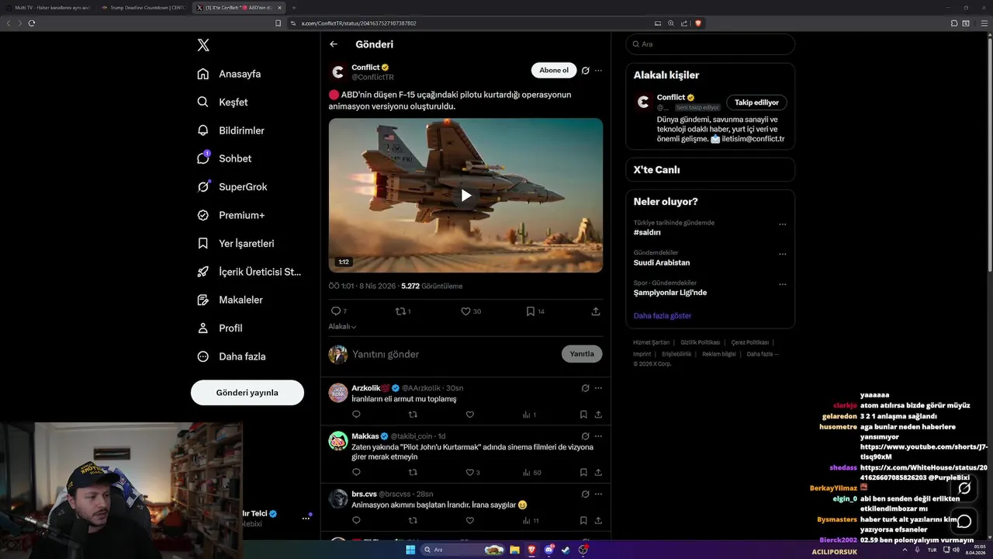Expand the account menu dots beside Telci

click(306, 518)
